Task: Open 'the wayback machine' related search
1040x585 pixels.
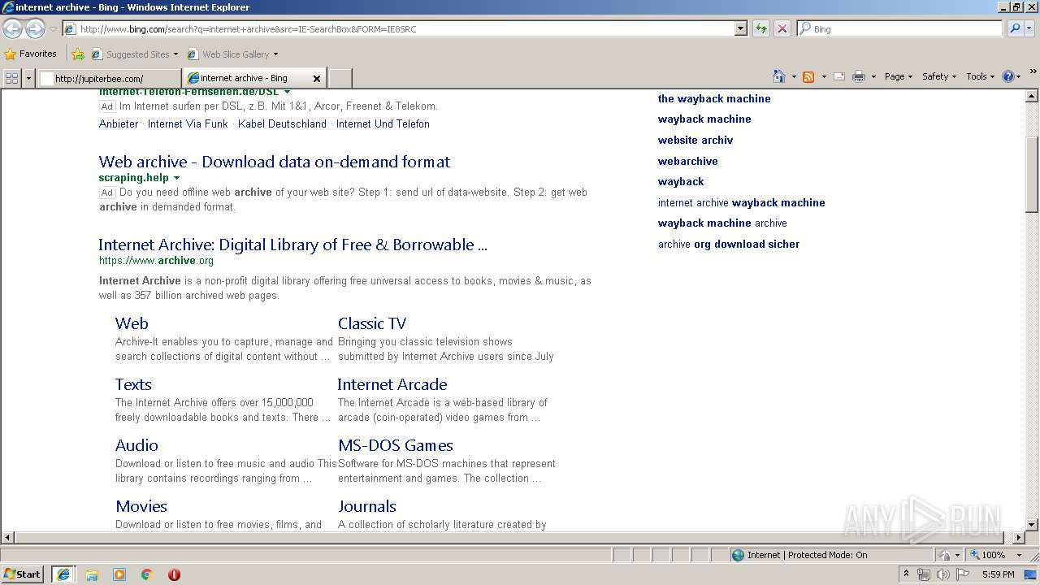Action: coord(714,98)
